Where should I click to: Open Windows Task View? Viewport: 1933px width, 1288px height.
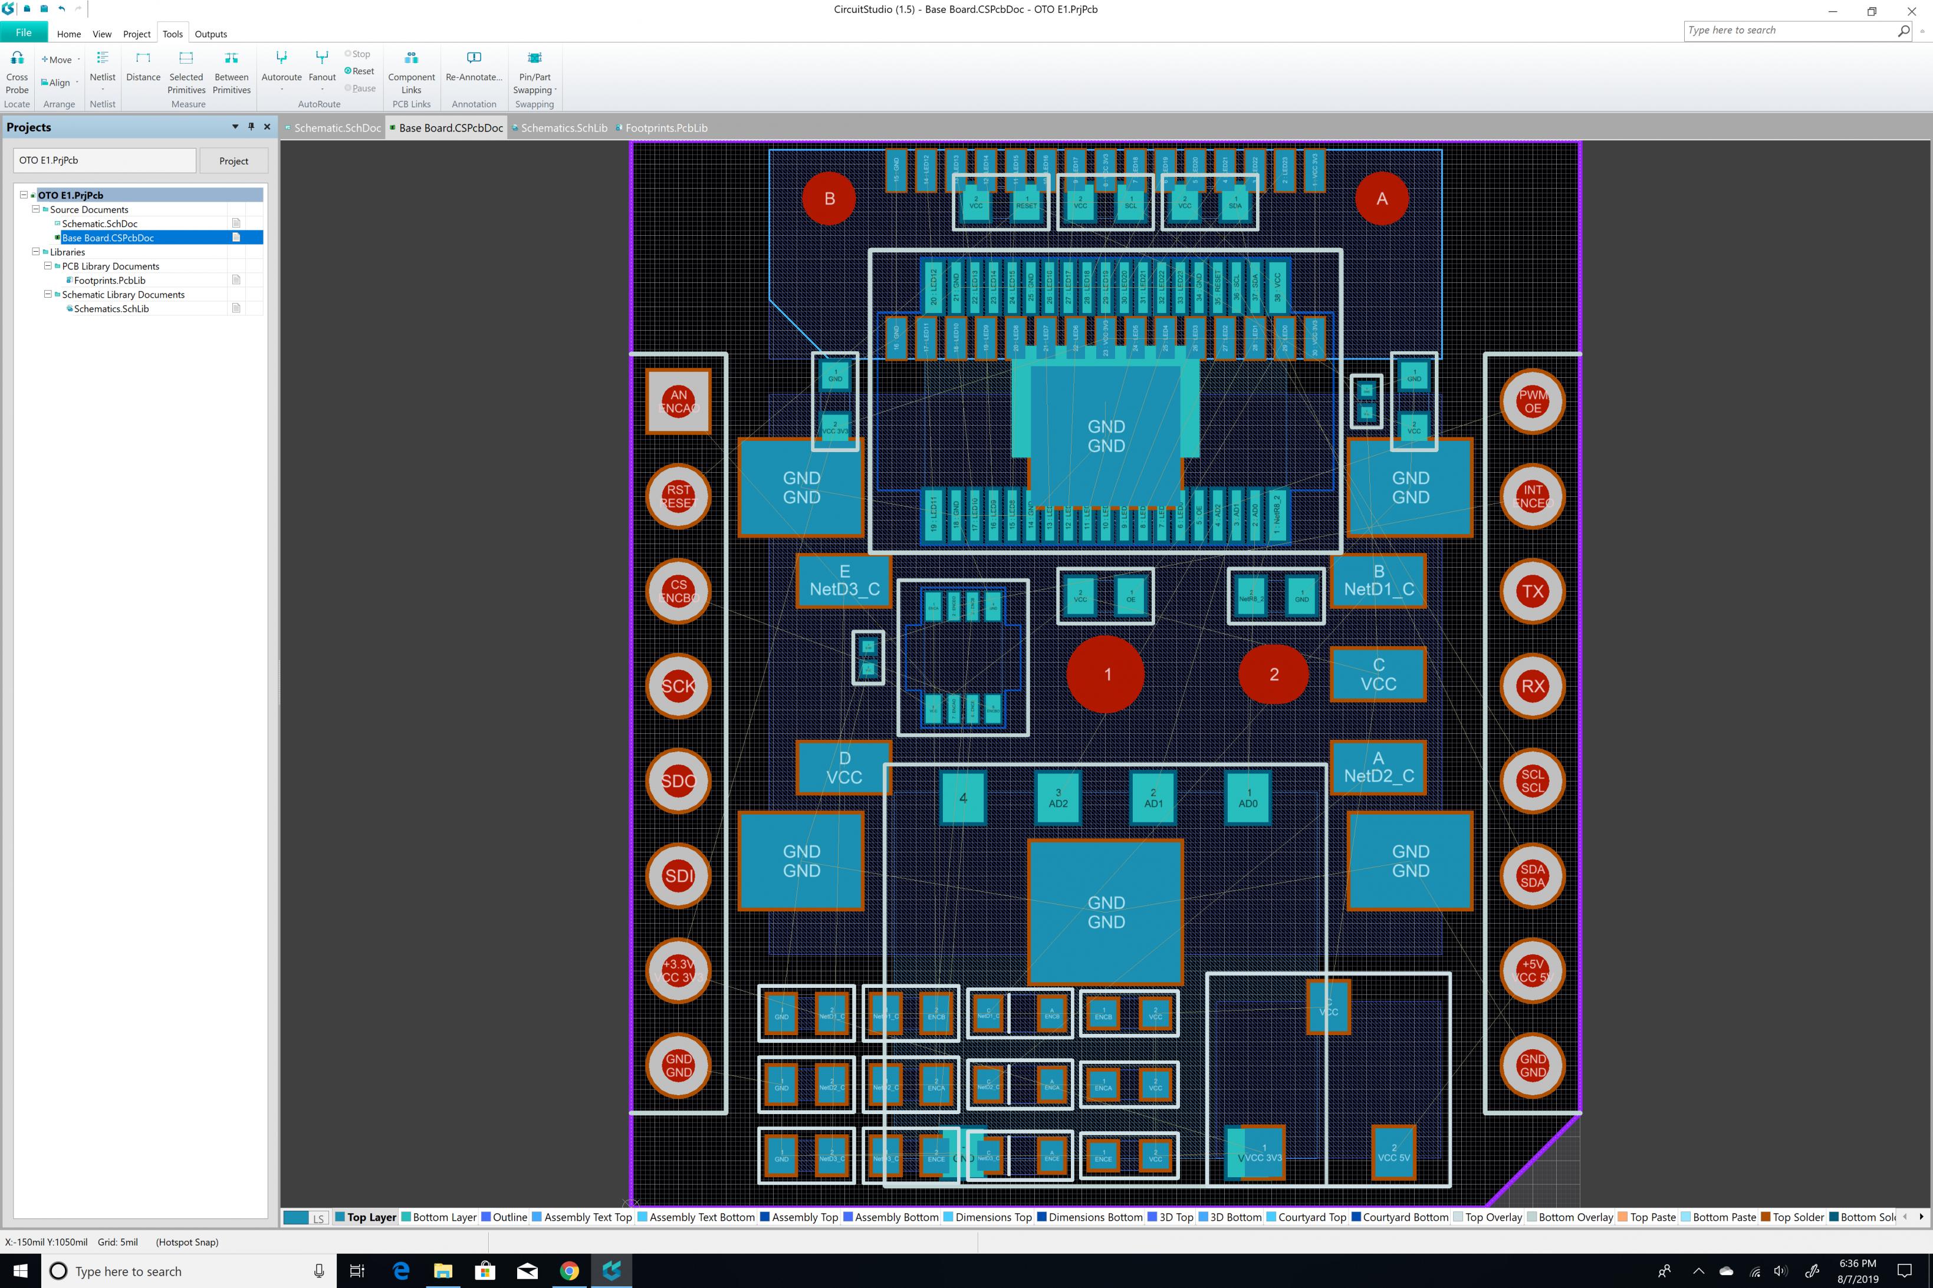(x=357, y=1271)
